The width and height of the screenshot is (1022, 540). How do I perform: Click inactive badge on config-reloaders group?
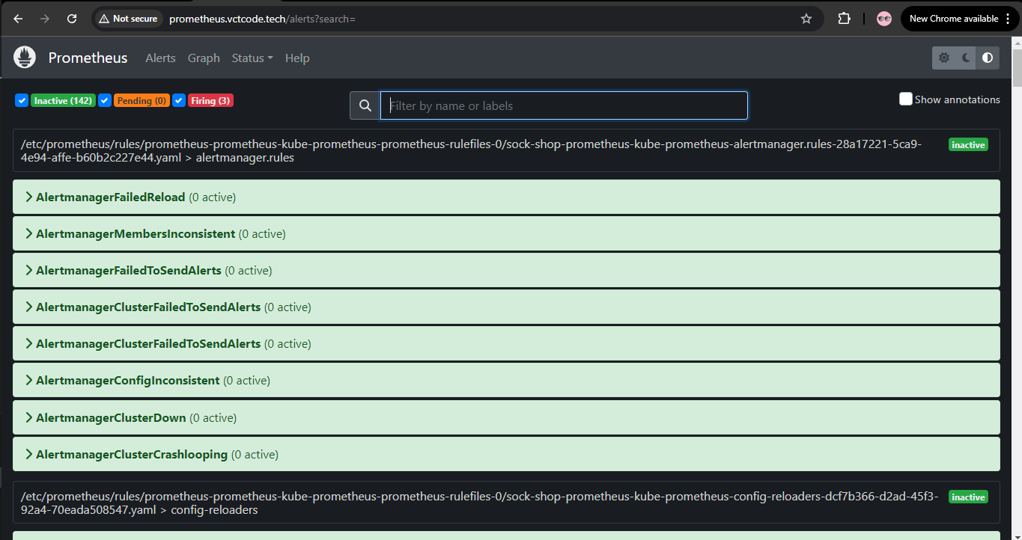pos(968,497)
